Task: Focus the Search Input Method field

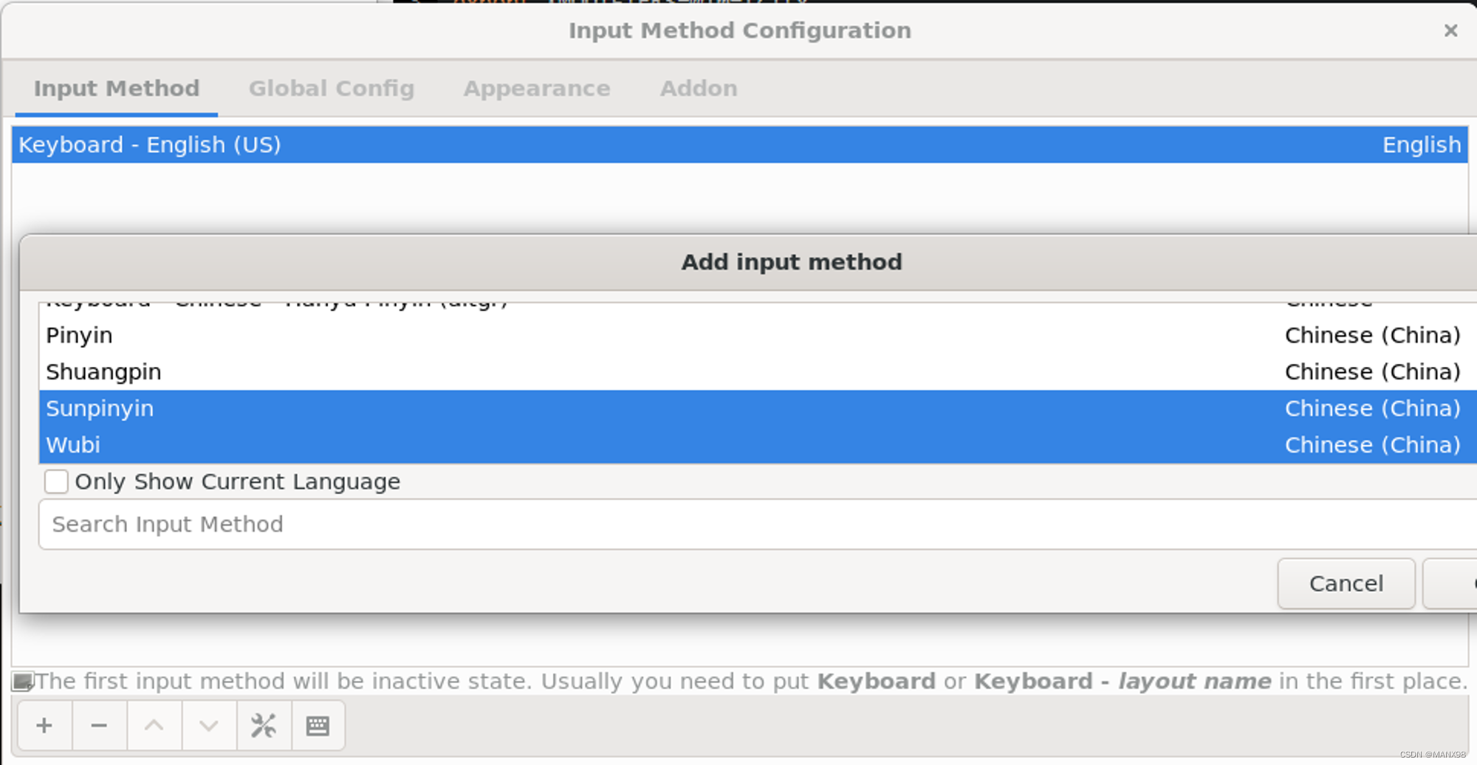Action: click(x=738, y=524)
